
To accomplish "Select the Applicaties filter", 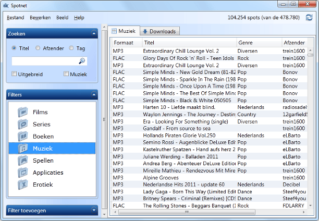I will click(52, 173).
